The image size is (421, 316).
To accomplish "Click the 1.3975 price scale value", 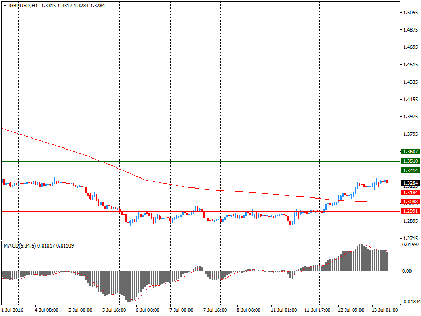I will tap(410, 117).
